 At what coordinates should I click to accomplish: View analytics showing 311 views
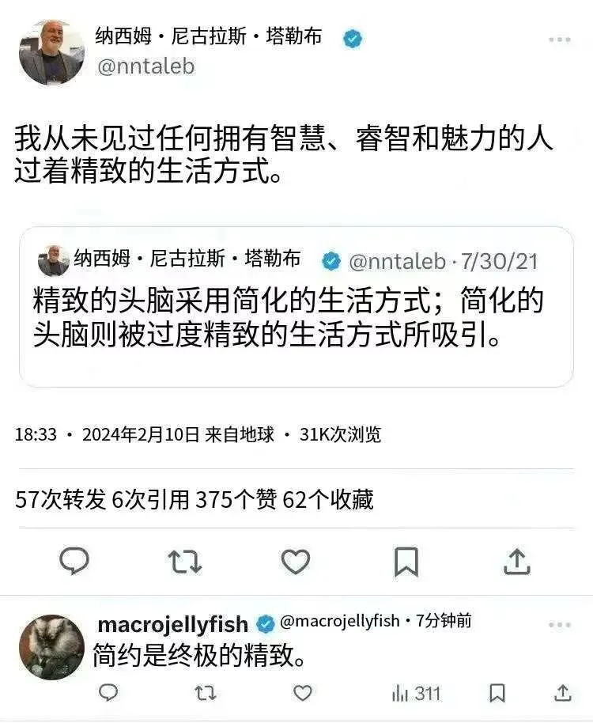(x=416, y=693)
